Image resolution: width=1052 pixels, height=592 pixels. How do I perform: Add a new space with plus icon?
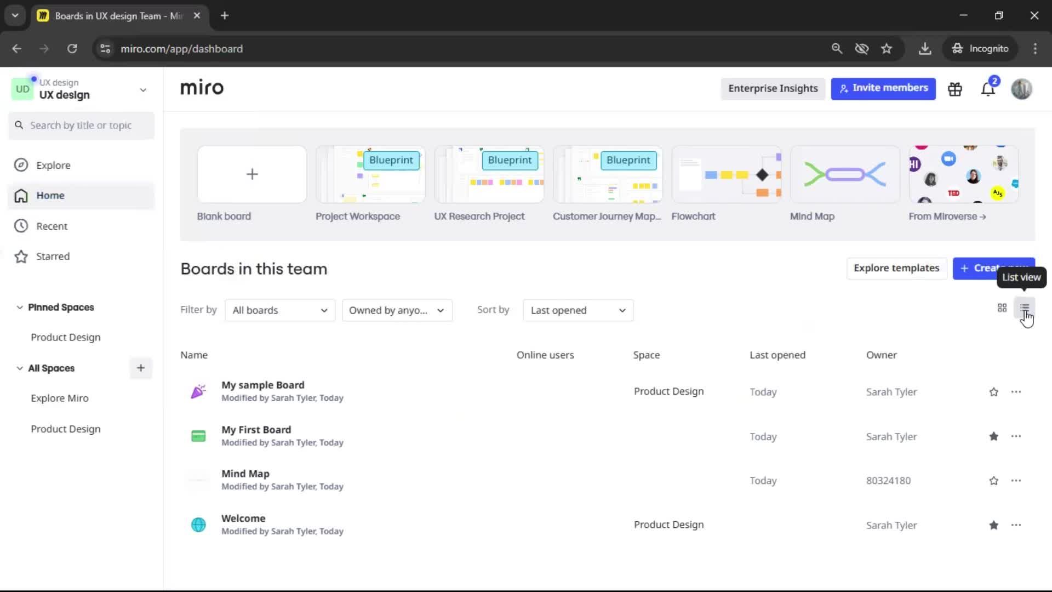tap(140, 368)
